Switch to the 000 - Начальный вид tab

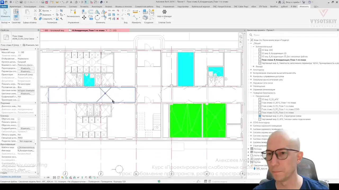(54, 30)
